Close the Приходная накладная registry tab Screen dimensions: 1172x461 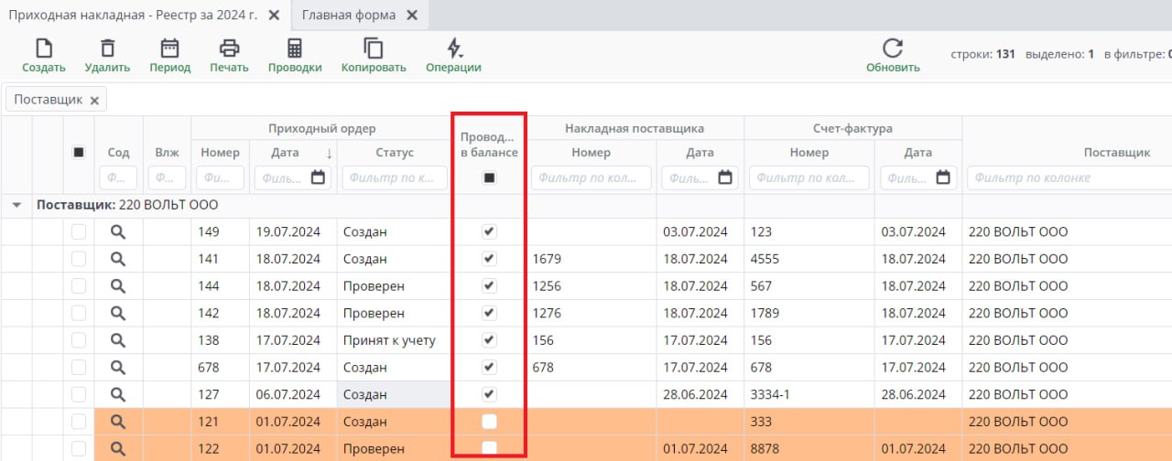coord(274,16)
